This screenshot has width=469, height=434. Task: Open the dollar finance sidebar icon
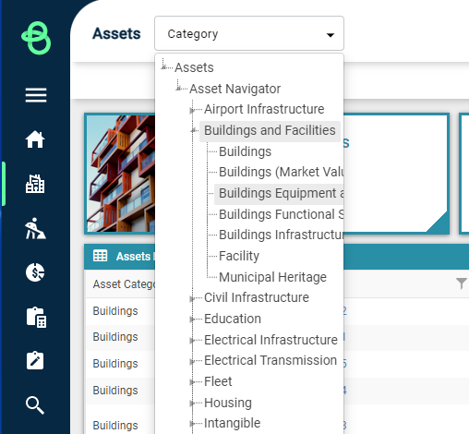[35, 272]
